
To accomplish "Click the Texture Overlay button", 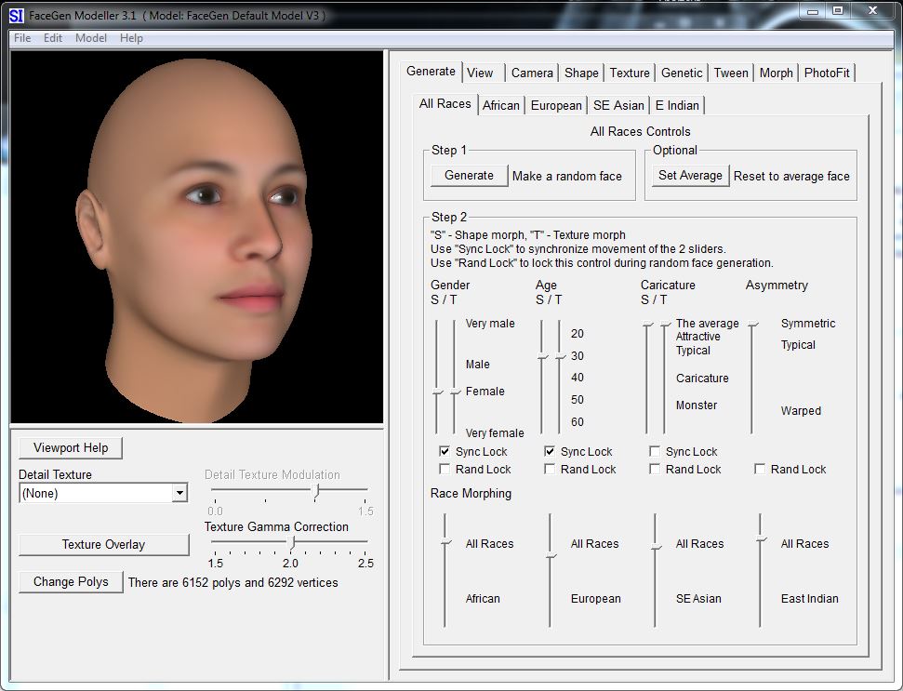I will [x=103, y=545].
